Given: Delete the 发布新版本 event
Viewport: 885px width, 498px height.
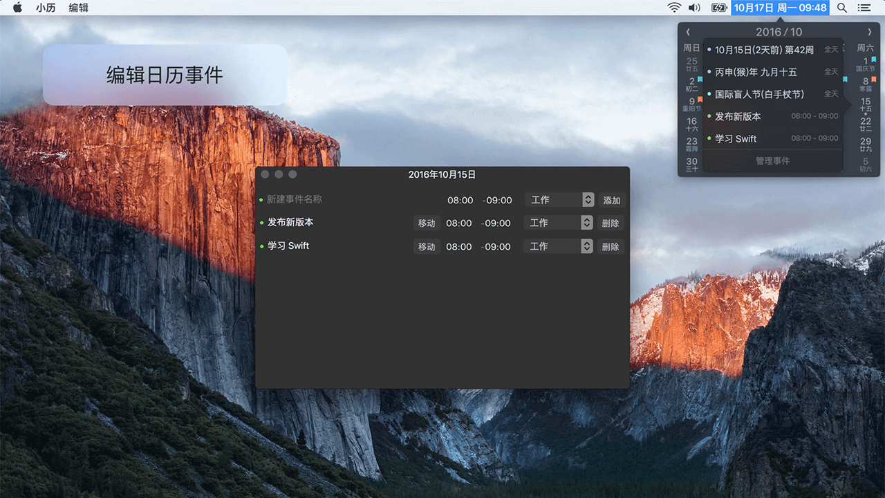Looking at the screenshot, I should [x=610, y=223].
